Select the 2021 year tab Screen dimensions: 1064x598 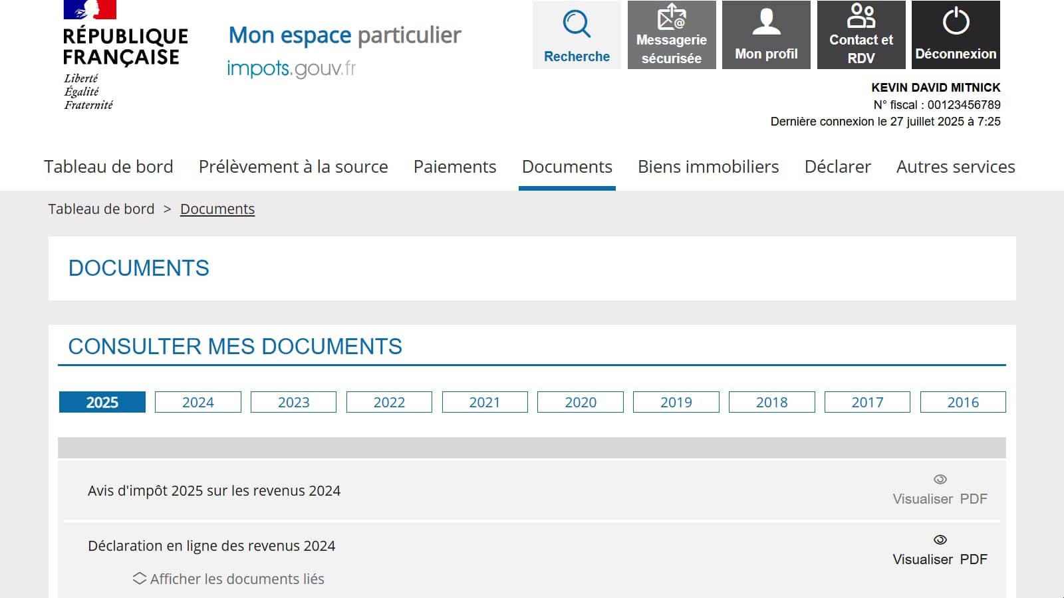tap(485, 402)
